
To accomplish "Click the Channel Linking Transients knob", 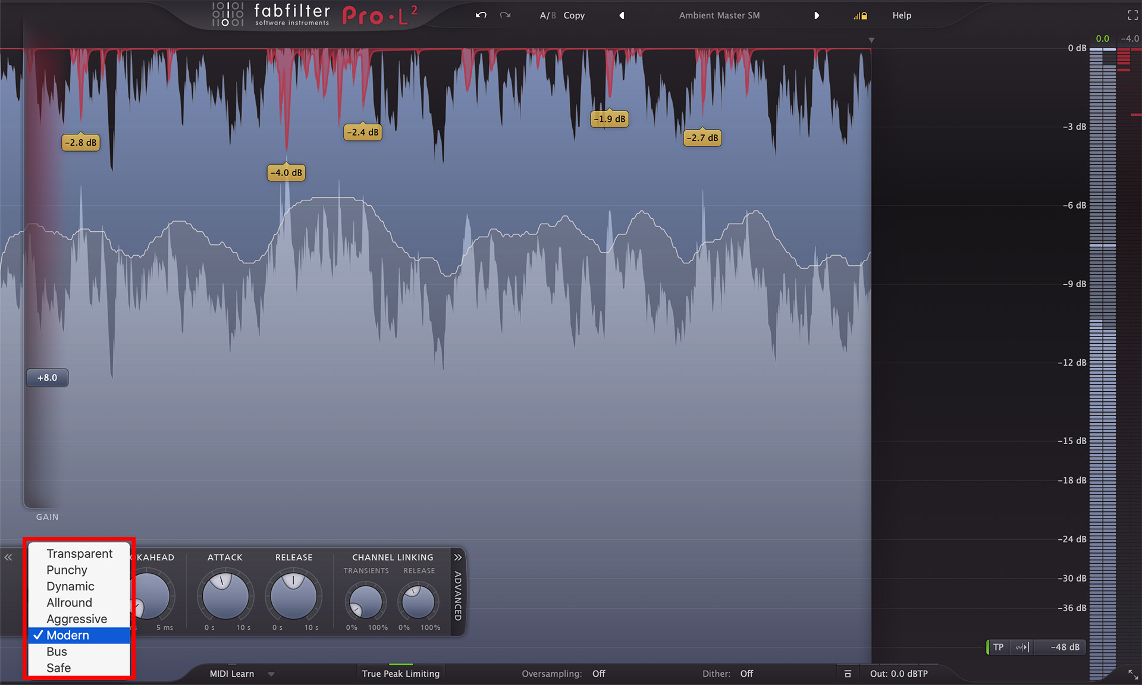I will click(x=365, y=602).
